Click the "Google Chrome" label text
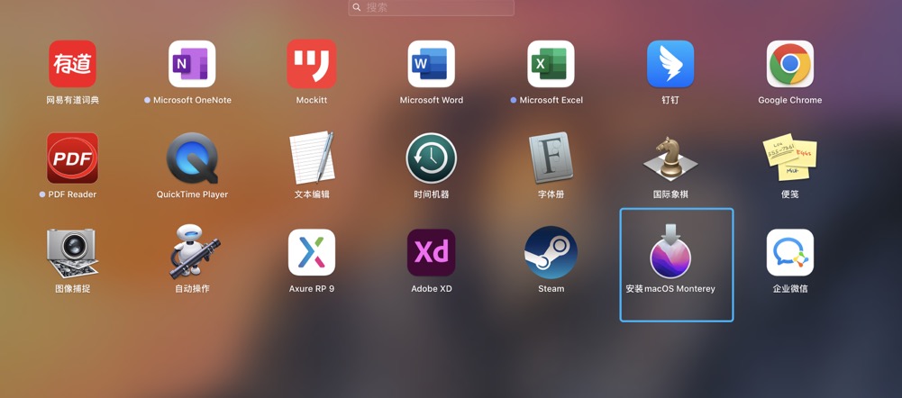Viewport: 902px width, 398px height. click(x=790, y=100)
